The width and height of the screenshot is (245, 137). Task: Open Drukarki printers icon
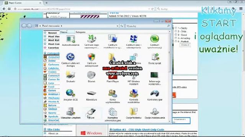[x=70, y=77]
